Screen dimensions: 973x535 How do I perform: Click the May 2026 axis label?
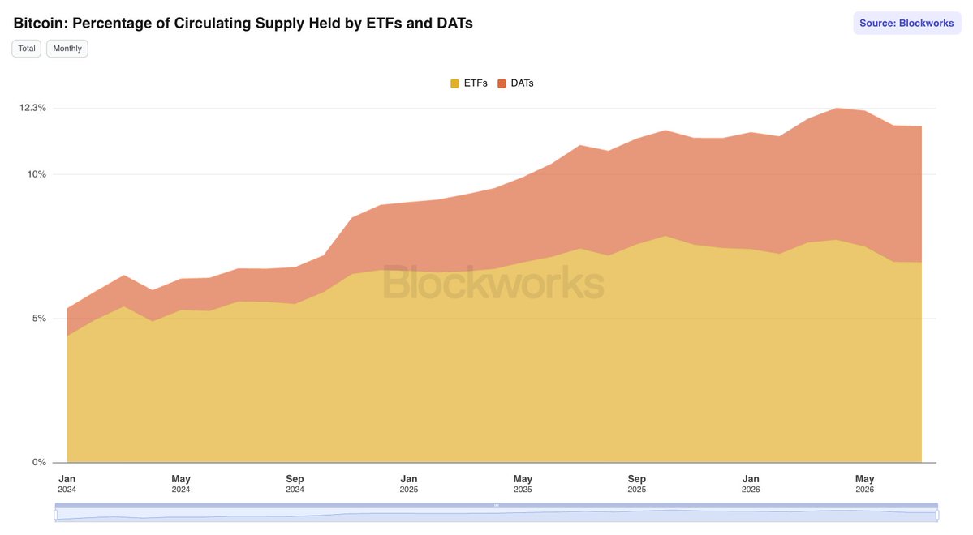click(x=864, y=484)
